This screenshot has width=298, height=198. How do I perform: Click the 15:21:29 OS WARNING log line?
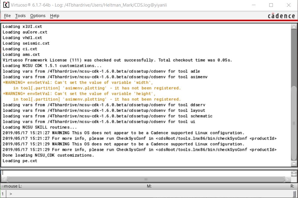point(124,144)
